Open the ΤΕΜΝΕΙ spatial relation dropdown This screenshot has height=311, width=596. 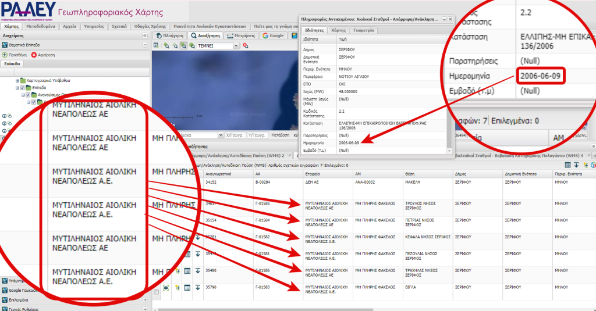click(x=236, y=45)
